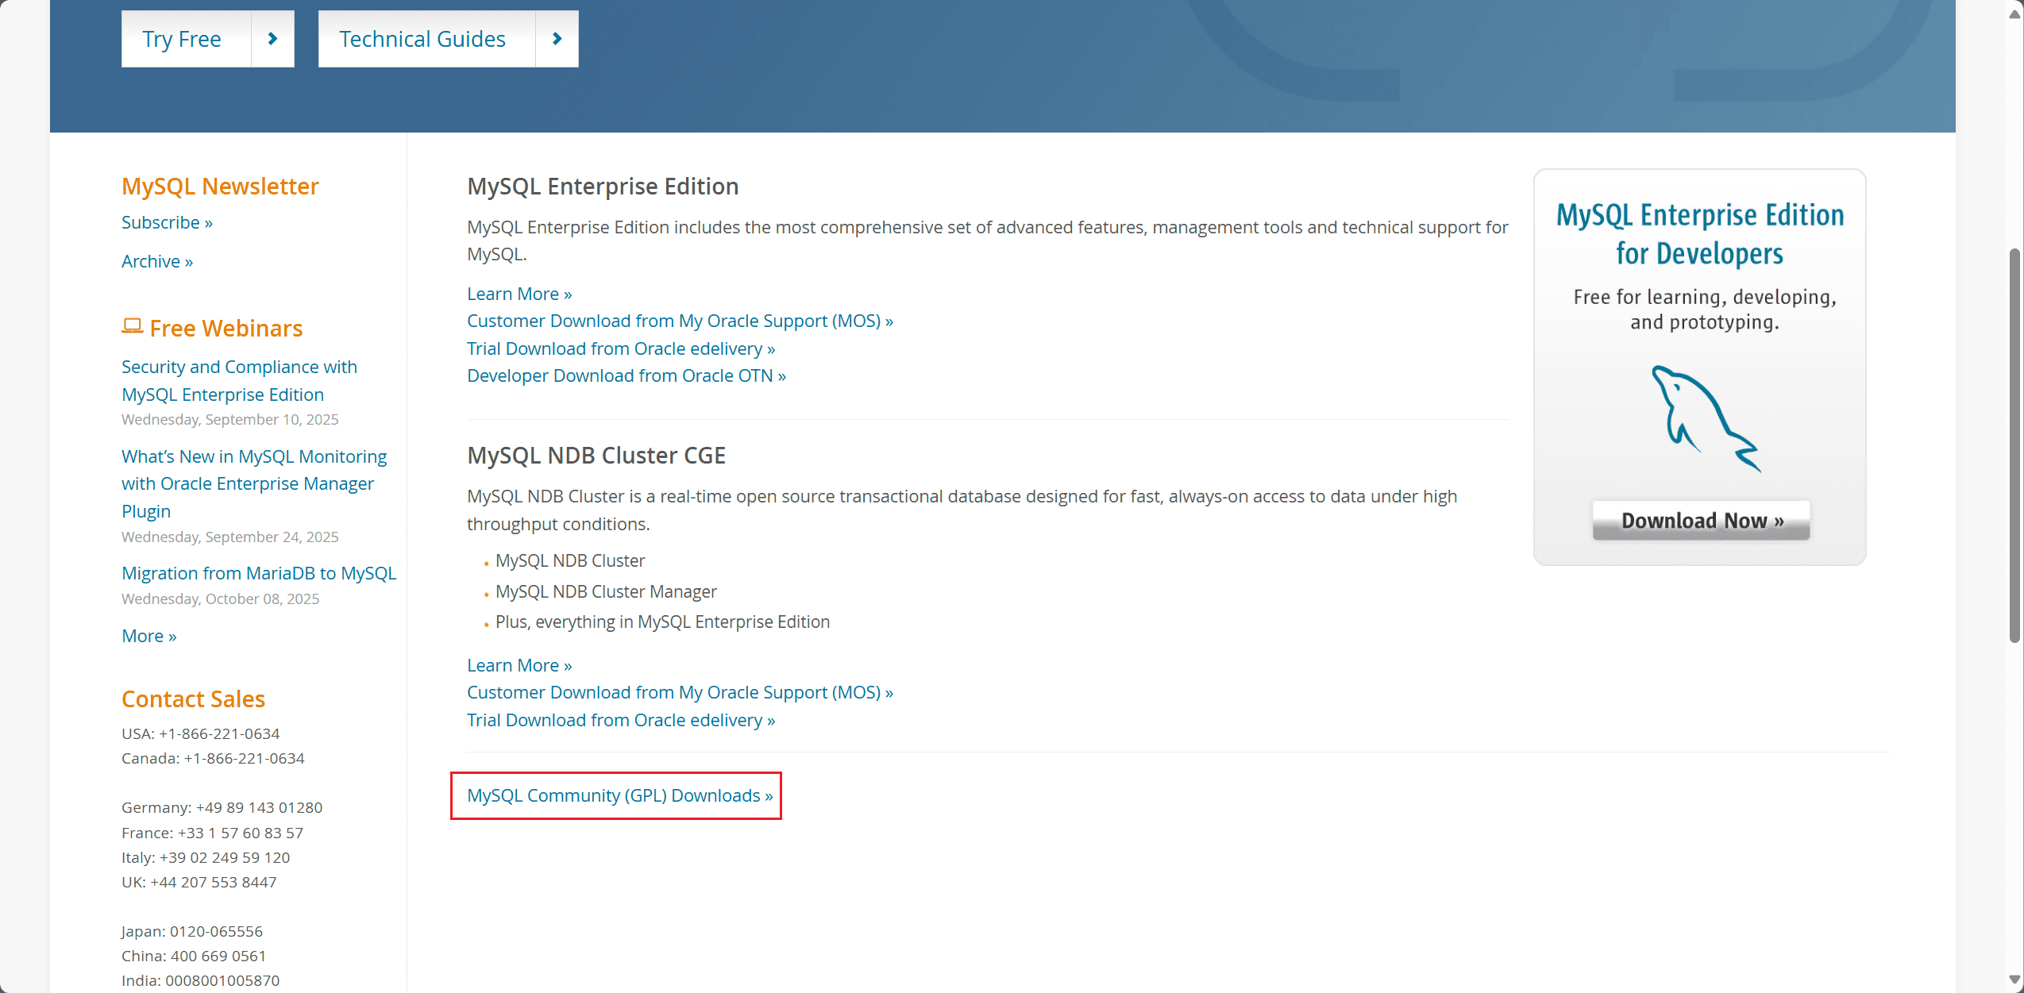Open Developer Download from Oracle OTN
This screenshot has width=2024, height=993.
coord(626,375)
